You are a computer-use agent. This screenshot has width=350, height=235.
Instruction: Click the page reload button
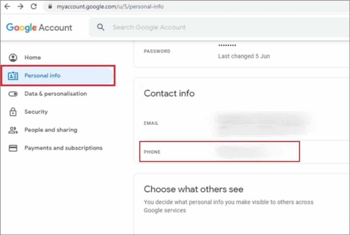(34, 6)
